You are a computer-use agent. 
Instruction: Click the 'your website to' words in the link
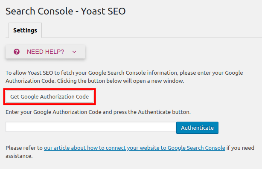click(x=146, y=148)
